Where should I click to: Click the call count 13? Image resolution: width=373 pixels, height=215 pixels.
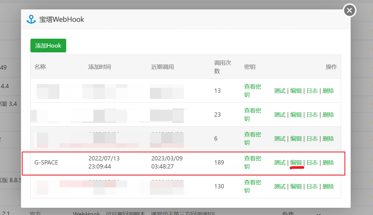217,91
